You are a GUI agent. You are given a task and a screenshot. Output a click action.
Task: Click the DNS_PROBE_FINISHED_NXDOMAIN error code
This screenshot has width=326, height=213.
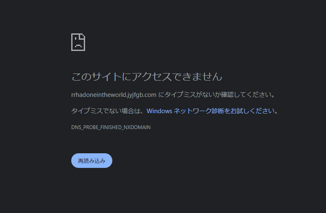[x=111, y=127]
